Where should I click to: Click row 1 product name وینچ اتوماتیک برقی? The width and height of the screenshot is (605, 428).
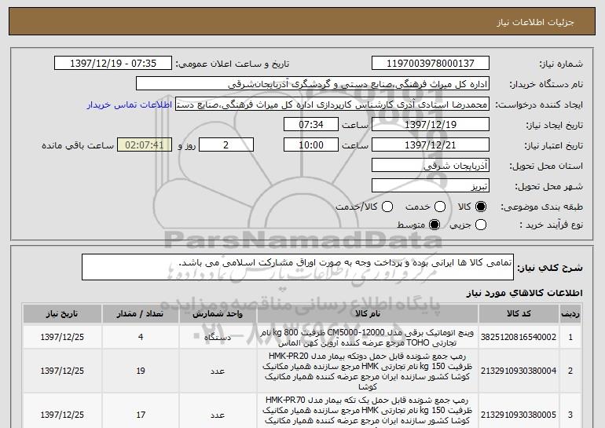(368, 338)
